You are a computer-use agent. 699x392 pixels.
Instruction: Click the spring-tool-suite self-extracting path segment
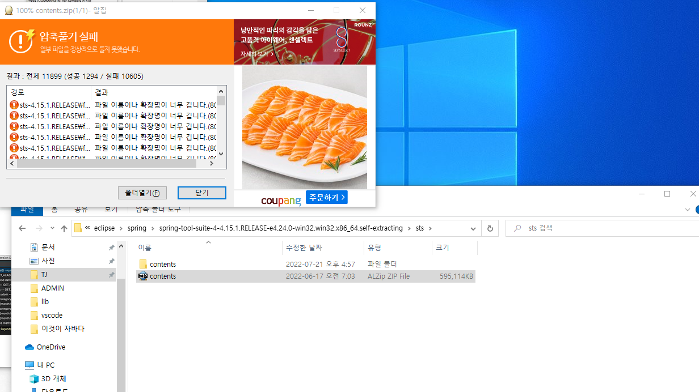pos(280,228)
